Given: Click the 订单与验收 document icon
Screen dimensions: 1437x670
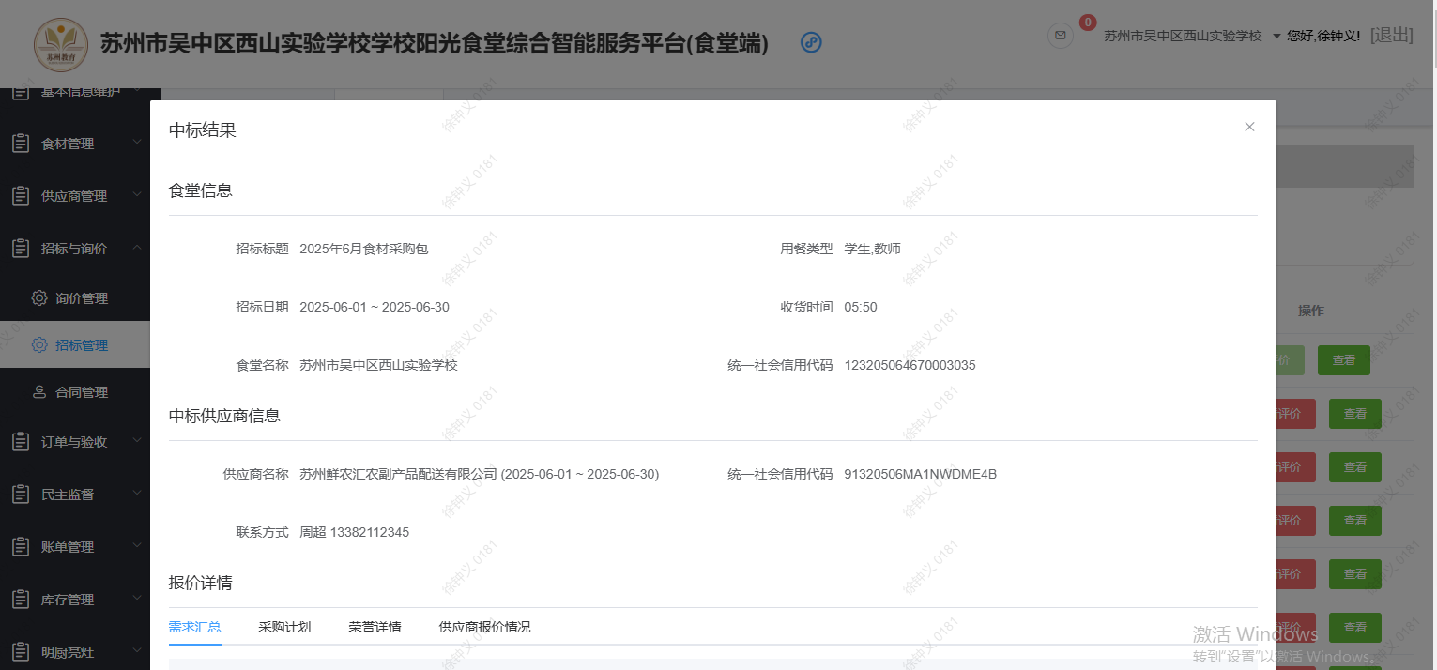Looking at the screenshot, I should click(21, 441).
